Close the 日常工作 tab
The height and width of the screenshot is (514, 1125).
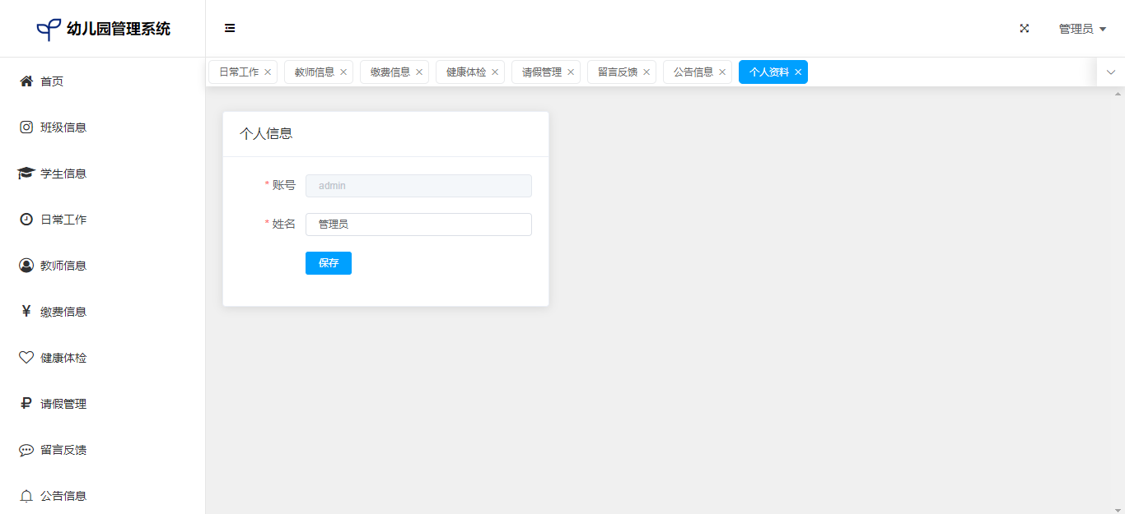(x=268, y=72)
